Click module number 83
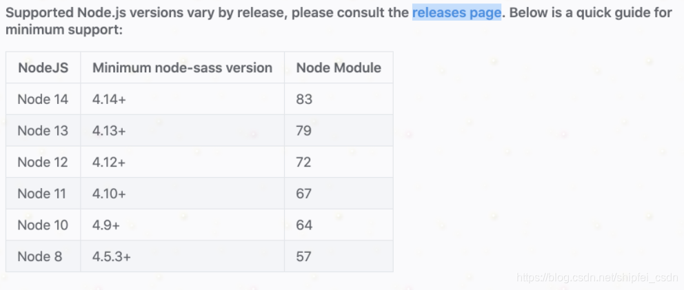This screenshot has height=290, width=684. pyautogui.click(x=304, y=99)
